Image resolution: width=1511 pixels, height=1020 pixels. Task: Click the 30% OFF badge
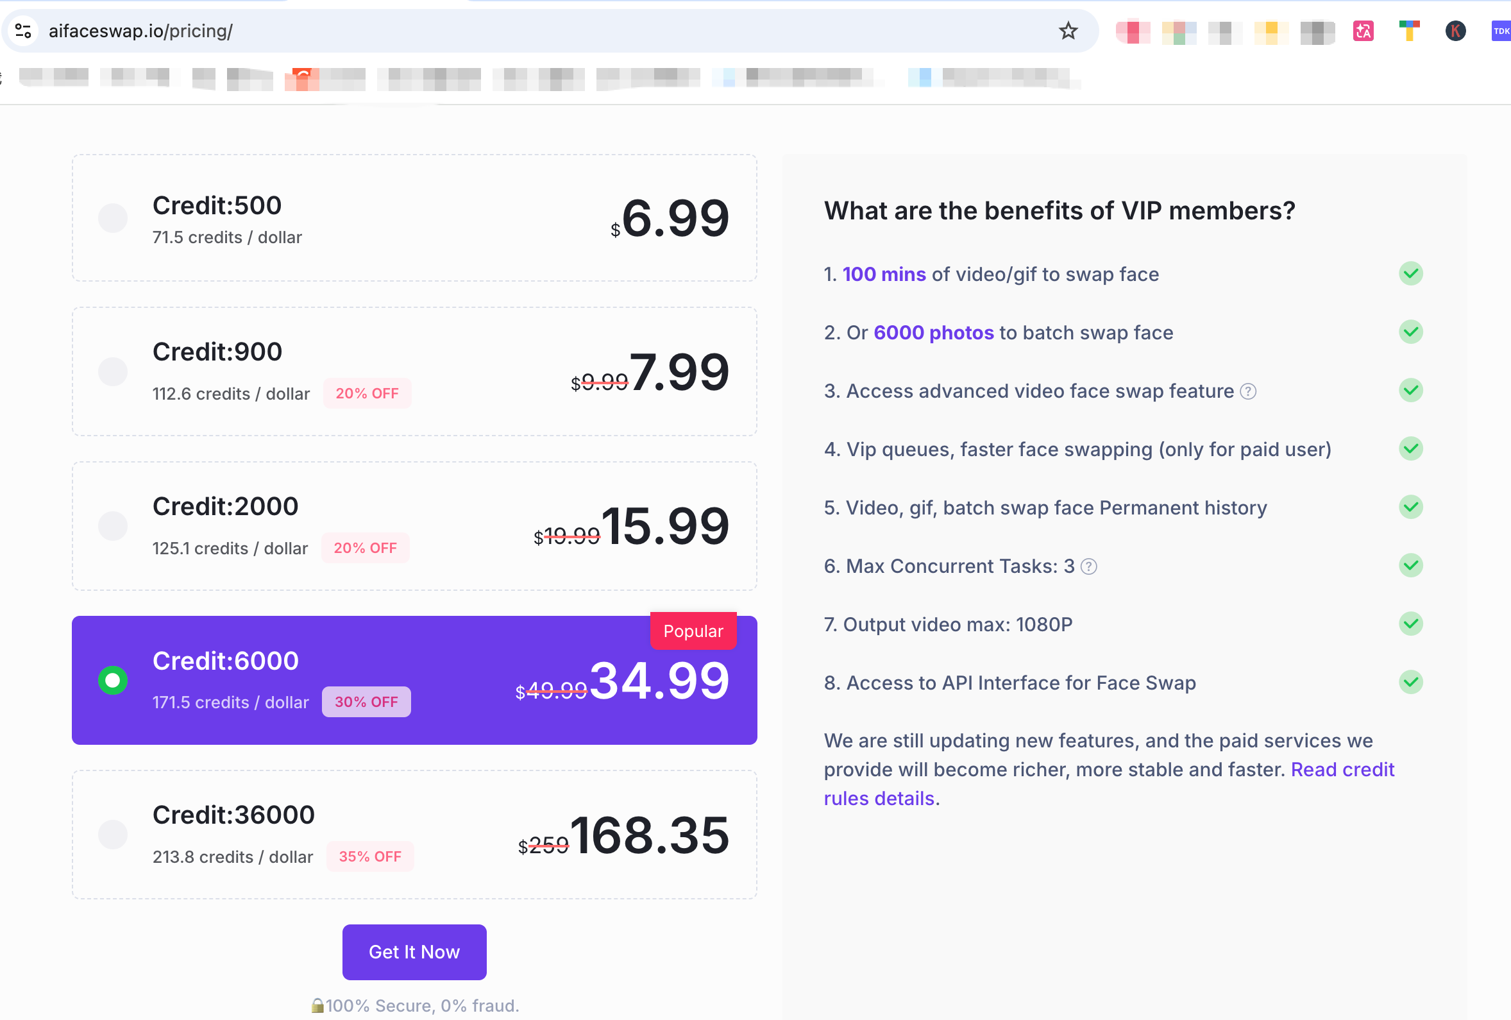(366, 702)
